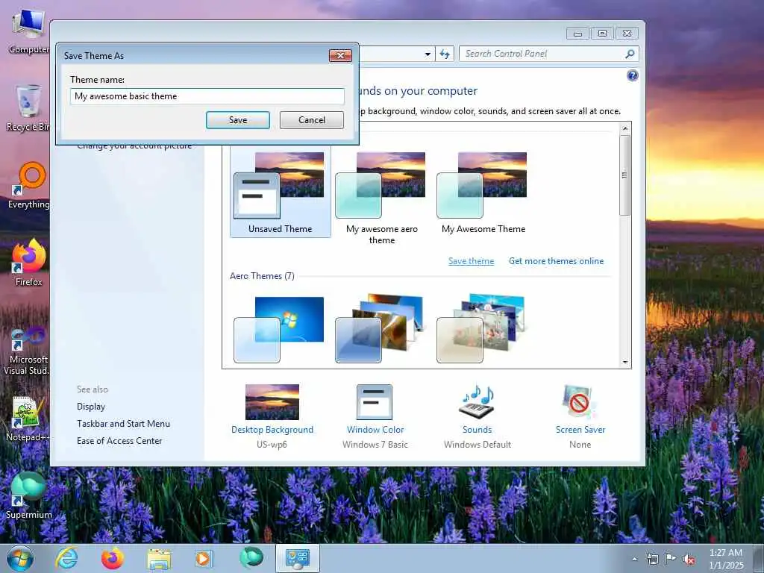Click Control Panel taskbar button
The width and height of the screenshot is (764, 573).
(297, 558)
